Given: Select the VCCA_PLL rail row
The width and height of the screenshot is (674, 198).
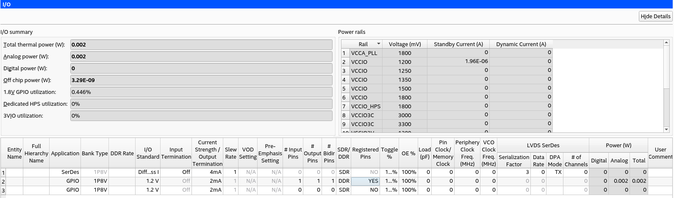Looking at the screenshot, I should click(x=447, y=53).
